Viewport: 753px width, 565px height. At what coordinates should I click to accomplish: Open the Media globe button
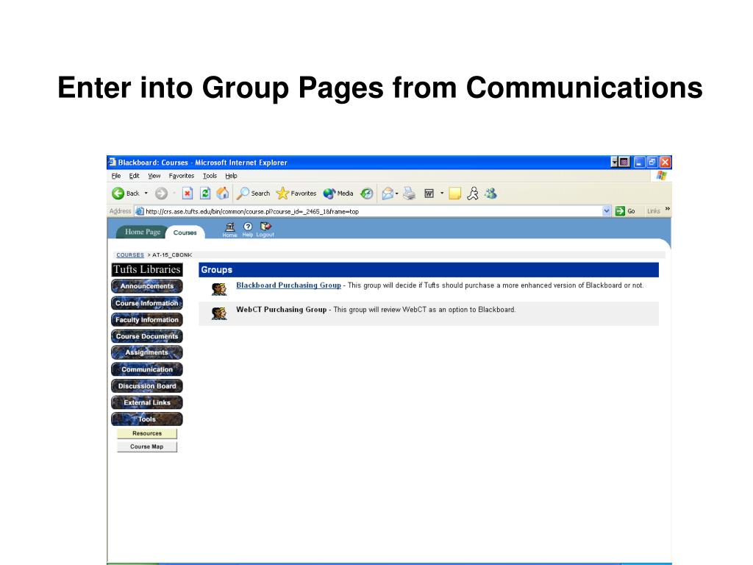coord(338,193)
